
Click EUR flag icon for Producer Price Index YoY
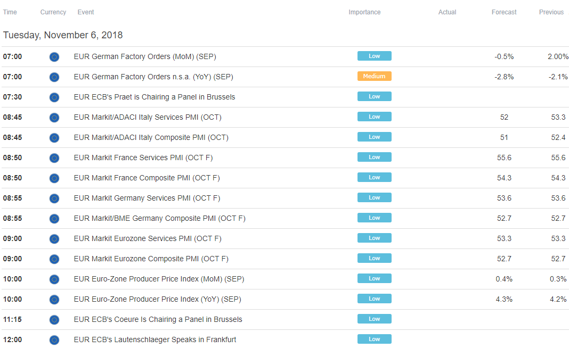(54, 300)
